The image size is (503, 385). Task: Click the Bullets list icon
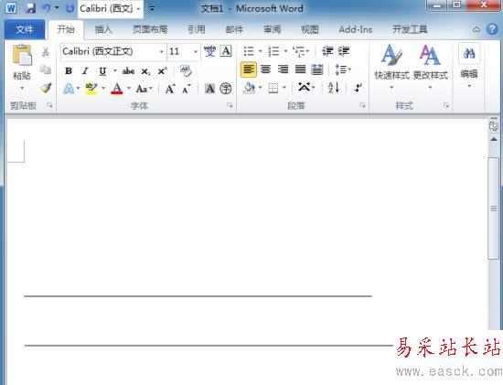point(249,51)
